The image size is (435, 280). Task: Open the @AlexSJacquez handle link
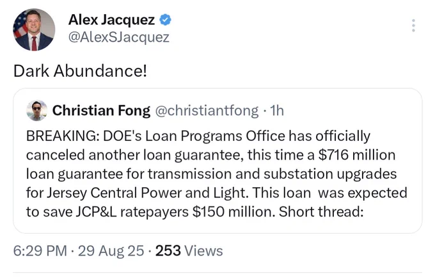[x=119, y=37]
